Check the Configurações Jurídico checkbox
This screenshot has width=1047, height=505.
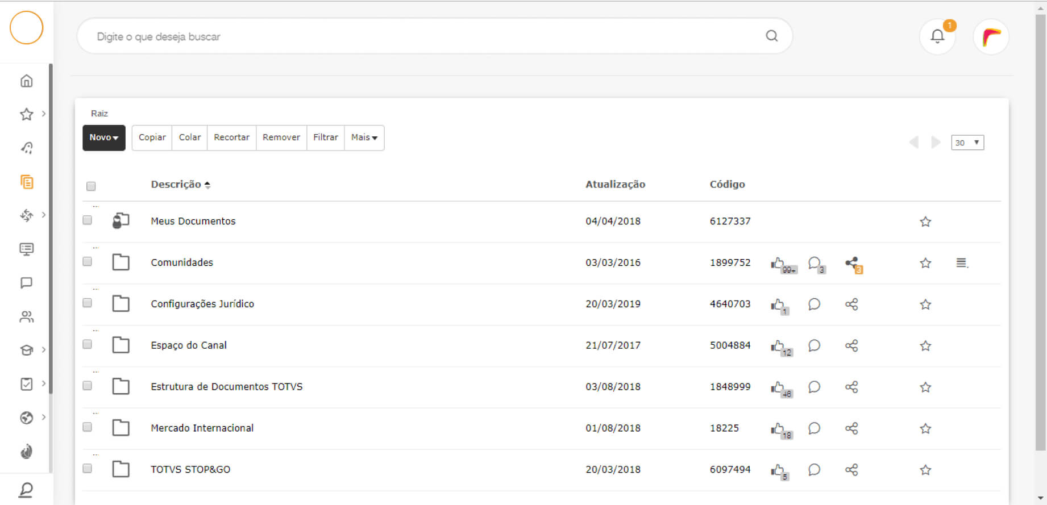tap(87, 303)
